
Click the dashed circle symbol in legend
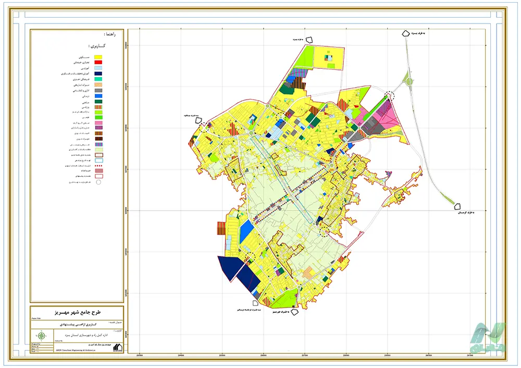pos(98,182)
